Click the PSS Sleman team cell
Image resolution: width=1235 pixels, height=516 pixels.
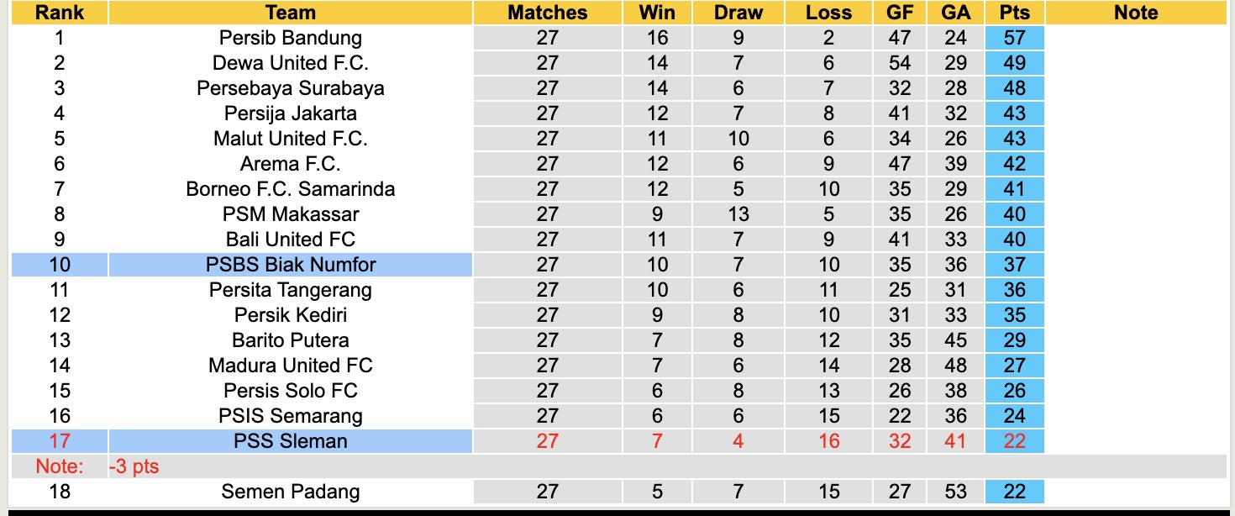pos(290,441)
